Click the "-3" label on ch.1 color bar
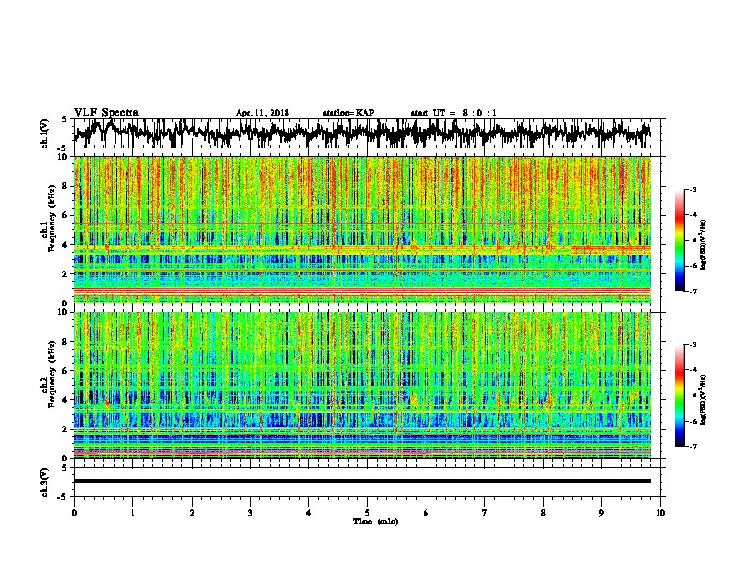The height and width of the screenshot is (575, 744). pos(692,190)
